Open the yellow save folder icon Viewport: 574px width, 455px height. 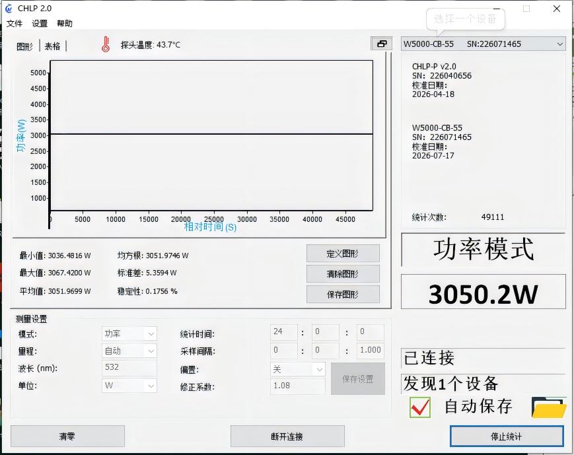pos(549,407)
